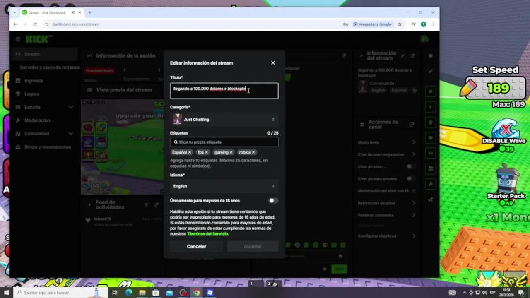Toggle the Chat de solo-emotes switch

(410, 178)
